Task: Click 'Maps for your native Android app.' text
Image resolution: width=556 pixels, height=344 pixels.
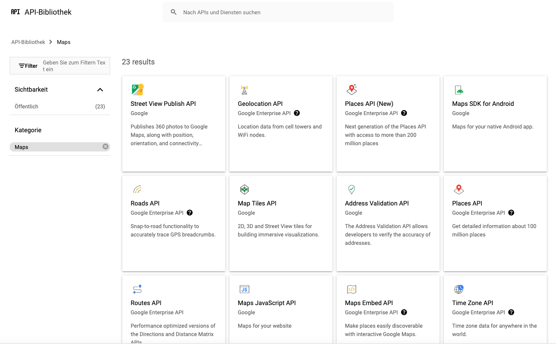Action: click(493, 126)
